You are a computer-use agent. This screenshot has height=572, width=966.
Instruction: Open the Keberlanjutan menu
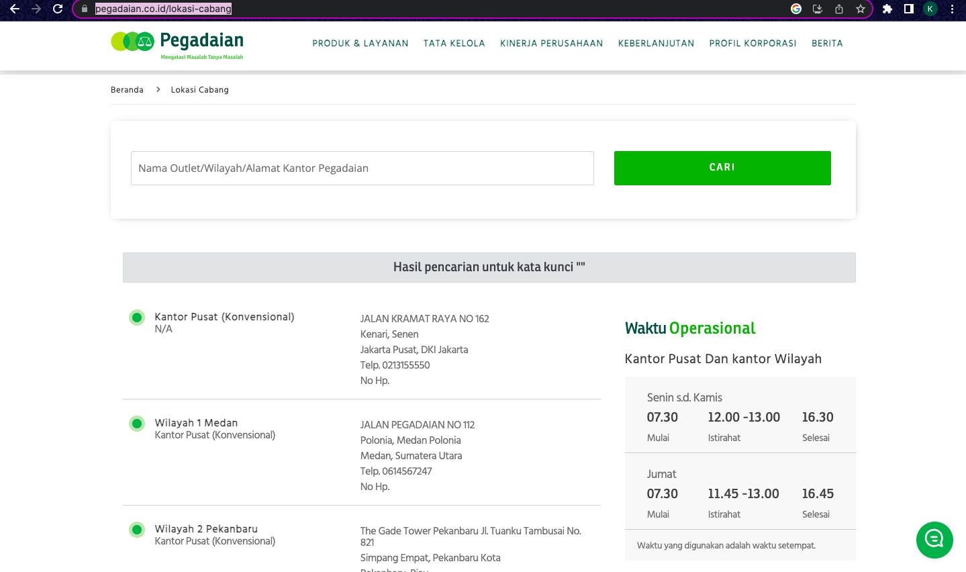(x=657, y=43)
